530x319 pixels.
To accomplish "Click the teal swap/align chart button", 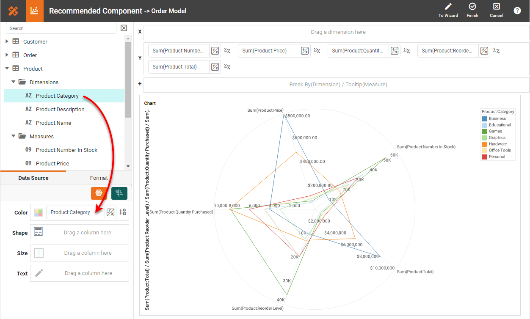I will coord(119,193).
